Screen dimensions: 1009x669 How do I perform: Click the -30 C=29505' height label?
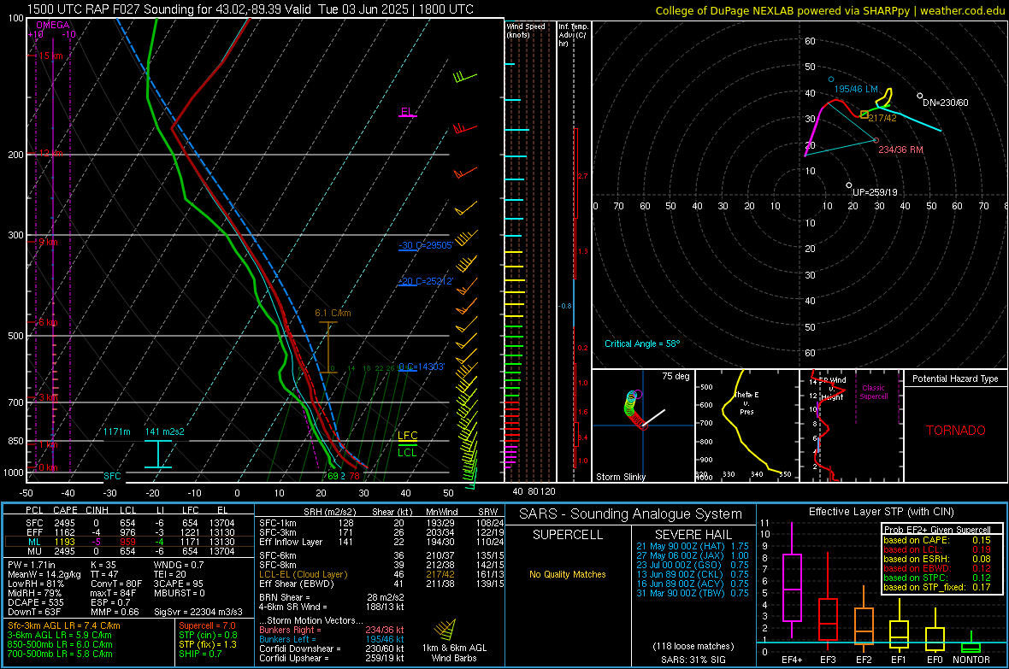(425, 245)
